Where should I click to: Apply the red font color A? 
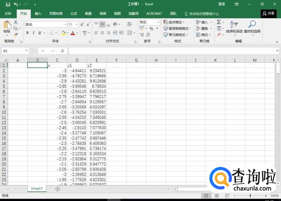(73, 33)
